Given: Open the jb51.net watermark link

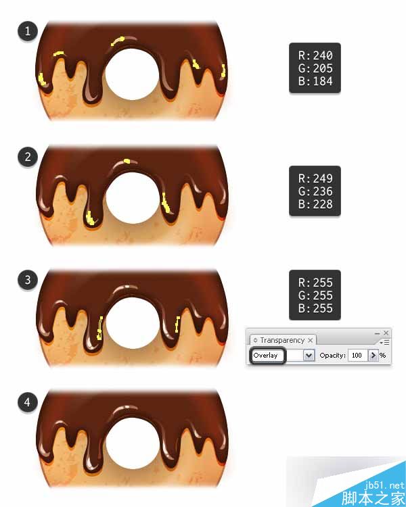Looking at the screenshot, I should coord(384,485).
